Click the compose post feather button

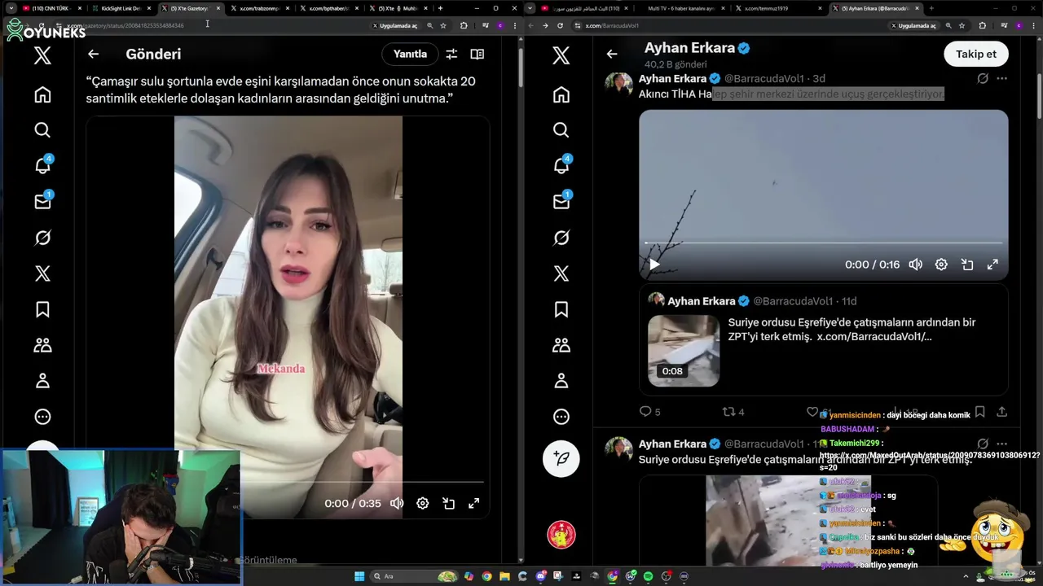tap(561, 458)
